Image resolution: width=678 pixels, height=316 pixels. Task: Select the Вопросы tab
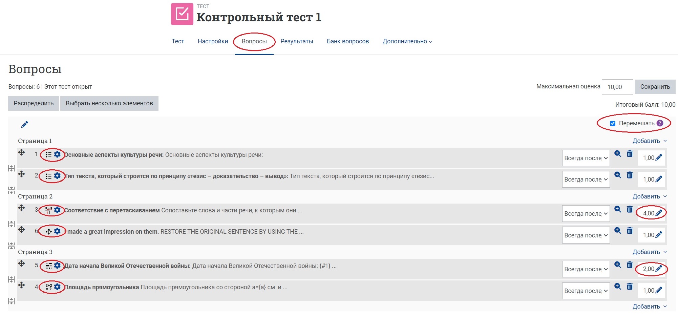pyautogui.click(x=254, y=41)
